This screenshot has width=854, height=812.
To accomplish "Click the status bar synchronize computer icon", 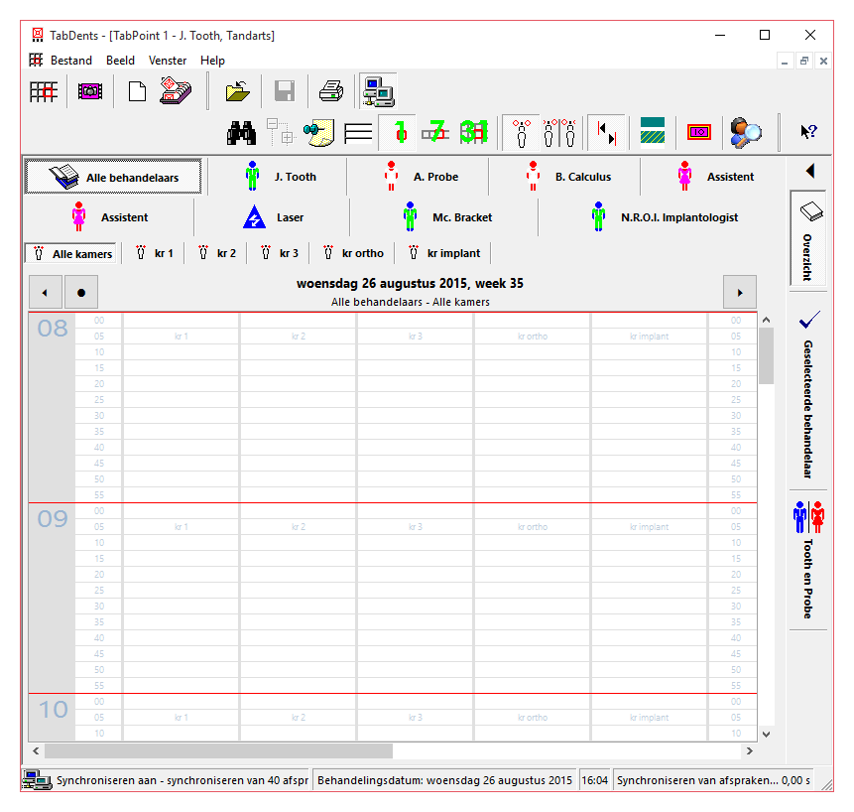I will (37, 780).
